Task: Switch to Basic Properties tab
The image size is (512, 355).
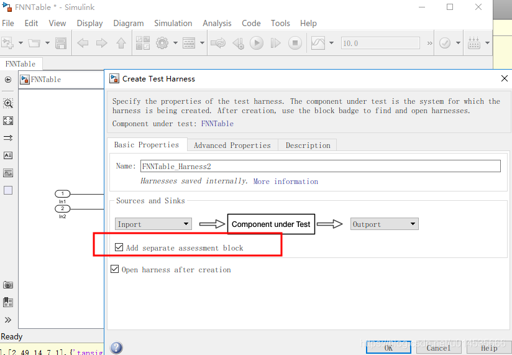Action: pos(147,145)
